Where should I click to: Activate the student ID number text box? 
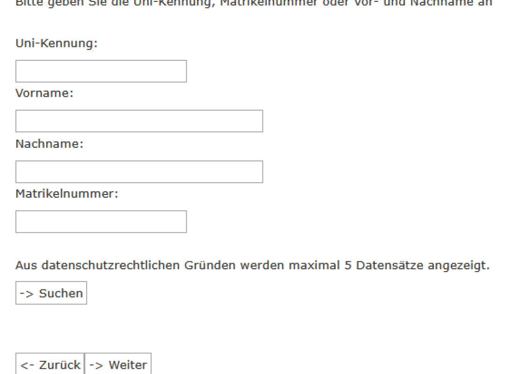[x=101, y=222]
